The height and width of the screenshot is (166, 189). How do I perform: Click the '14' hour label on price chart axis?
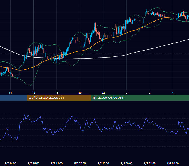tap(10, 93)
